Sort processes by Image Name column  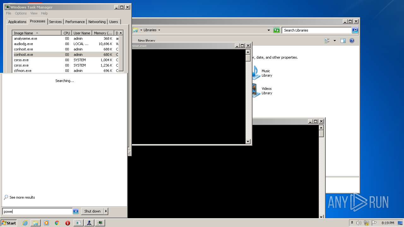(37, 33)
